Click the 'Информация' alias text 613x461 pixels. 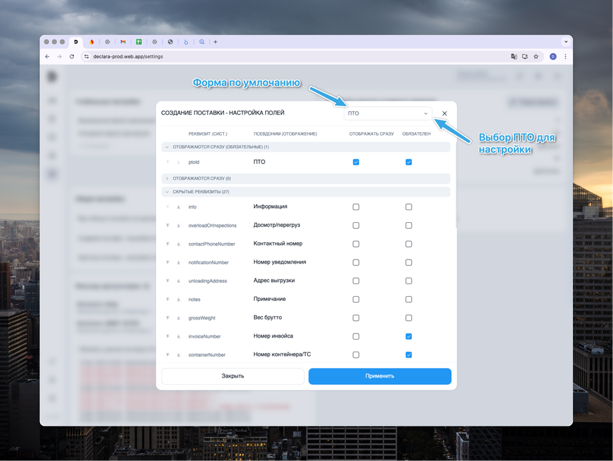click(x=270, y=207)
